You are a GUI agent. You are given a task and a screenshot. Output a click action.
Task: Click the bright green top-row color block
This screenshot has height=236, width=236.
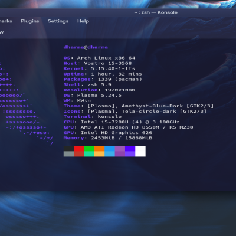coord(89,148)
